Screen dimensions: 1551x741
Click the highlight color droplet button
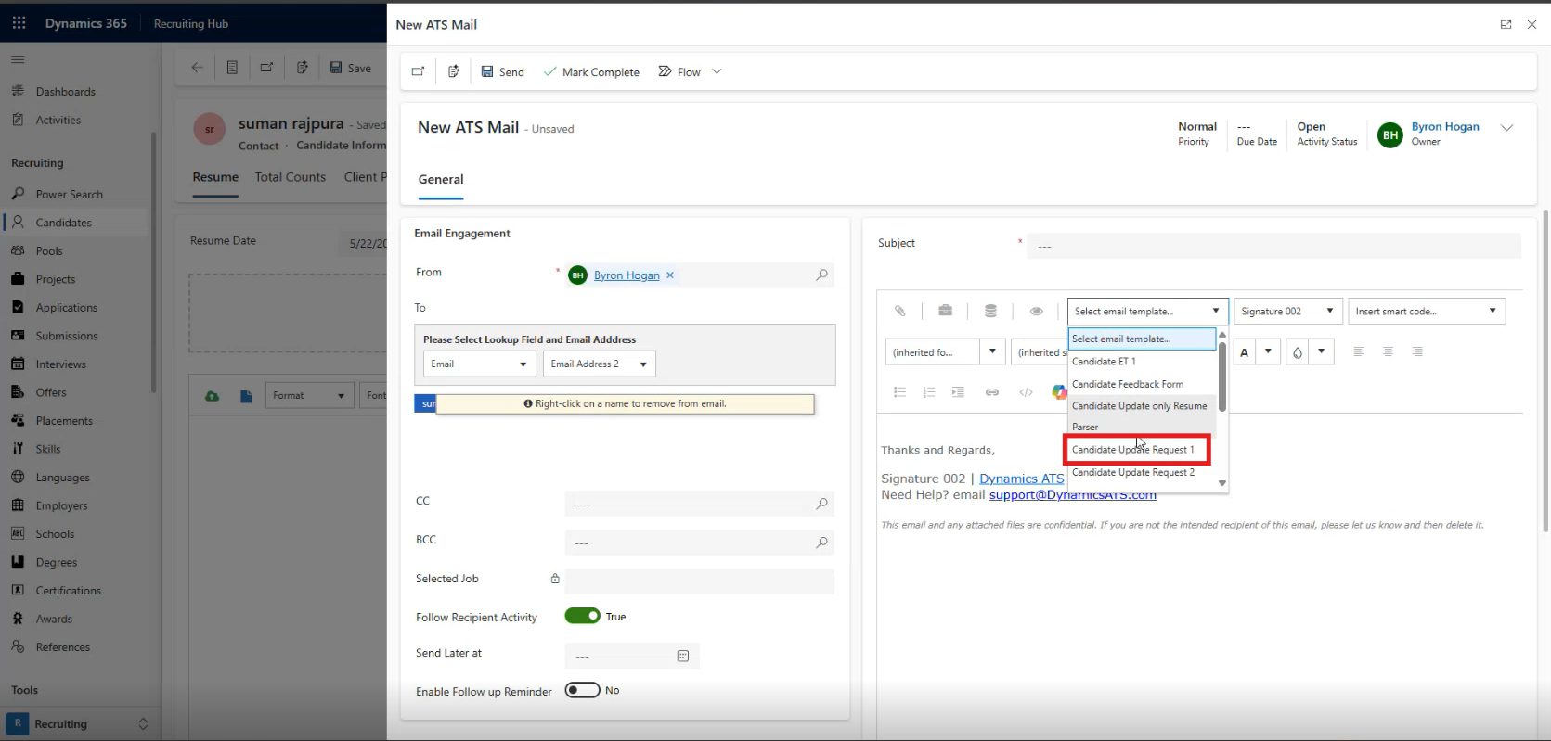1298,352
